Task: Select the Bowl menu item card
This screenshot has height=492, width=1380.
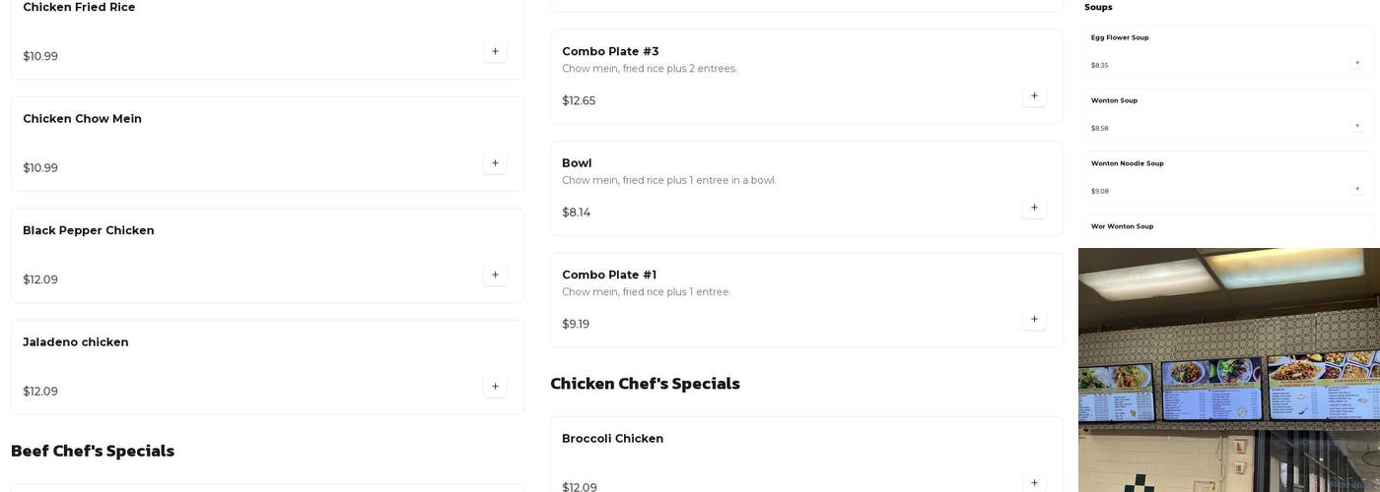Action: coord(805,188)
